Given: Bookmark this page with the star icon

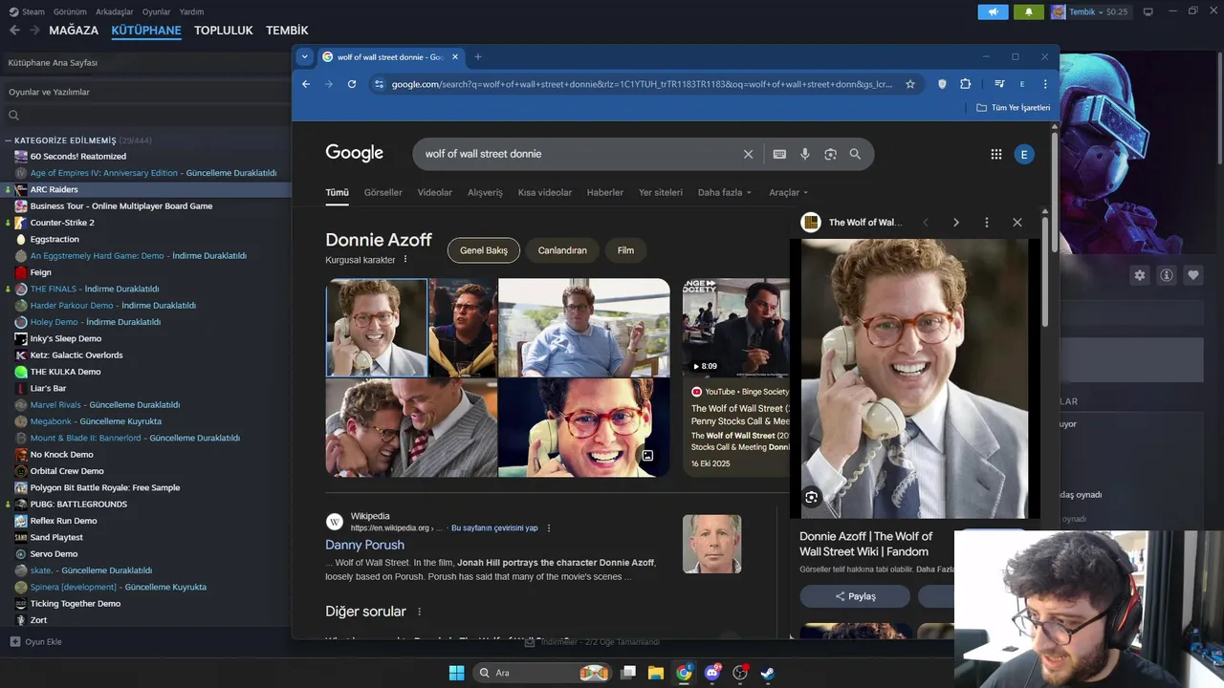Looking at the screenshot, I should pyautogui.click(x=910, y=84).
